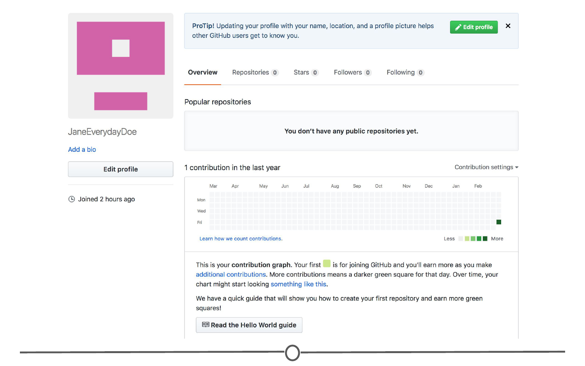Image resolution: width=585 pixels, height=366 pixels.
Task: Click the JaneEverydayDoe profile avatar image
Action: pyautogui.click(x=121, y=66)
